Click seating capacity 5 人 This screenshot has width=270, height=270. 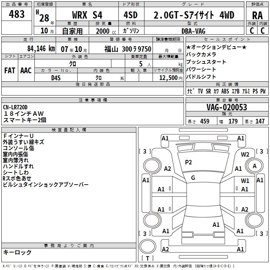(145, 64)
